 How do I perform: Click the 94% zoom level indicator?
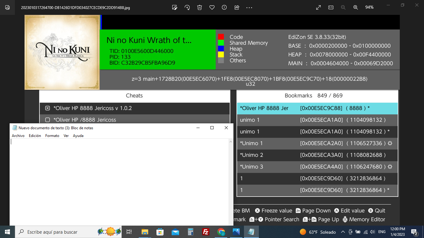tap(369, 7)
